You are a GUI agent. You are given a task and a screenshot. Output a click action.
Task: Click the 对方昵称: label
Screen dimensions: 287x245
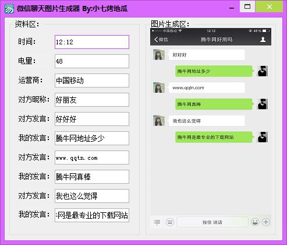click(x=34, y=99)
